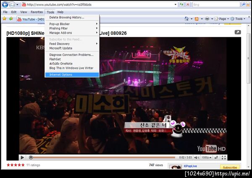The height and width of the screenshot is (178, 252).
Task: Click the Add to Favorites icon
Action: click(x=11, y=19)
